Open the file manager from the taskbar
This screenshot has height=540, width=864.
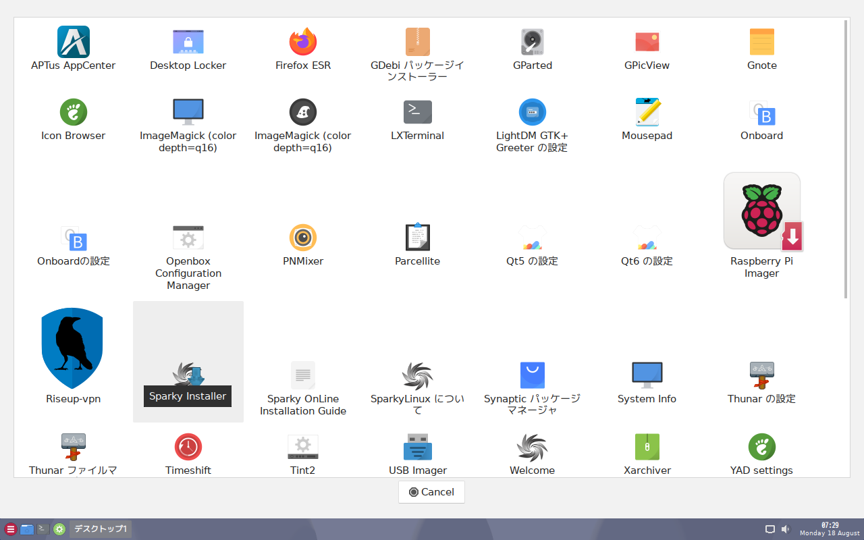tap(27, 529)
